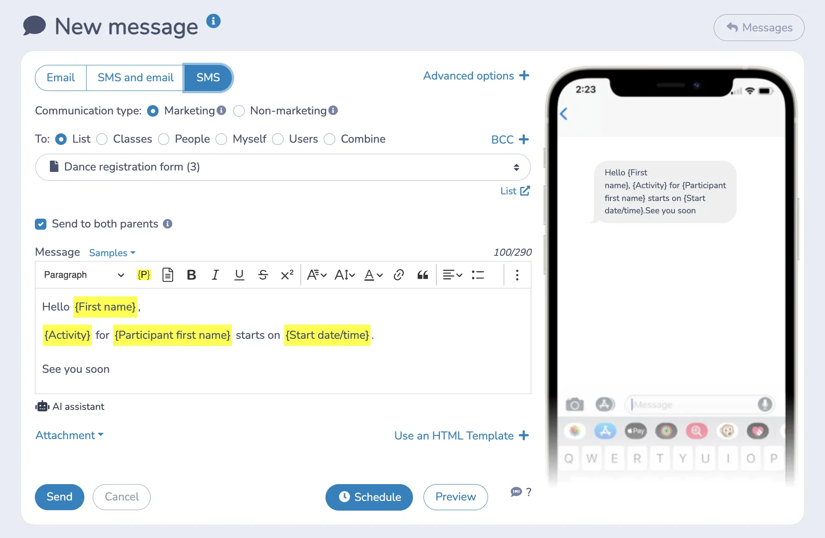The height and width of the screenshot is (538, 825).
Task: Open the List external link
Action: pos(515,191)
